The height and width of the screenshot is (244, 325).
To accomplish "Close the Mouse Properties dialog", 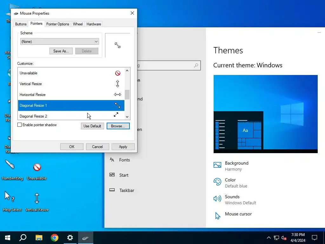I will (x=132, y=13).
